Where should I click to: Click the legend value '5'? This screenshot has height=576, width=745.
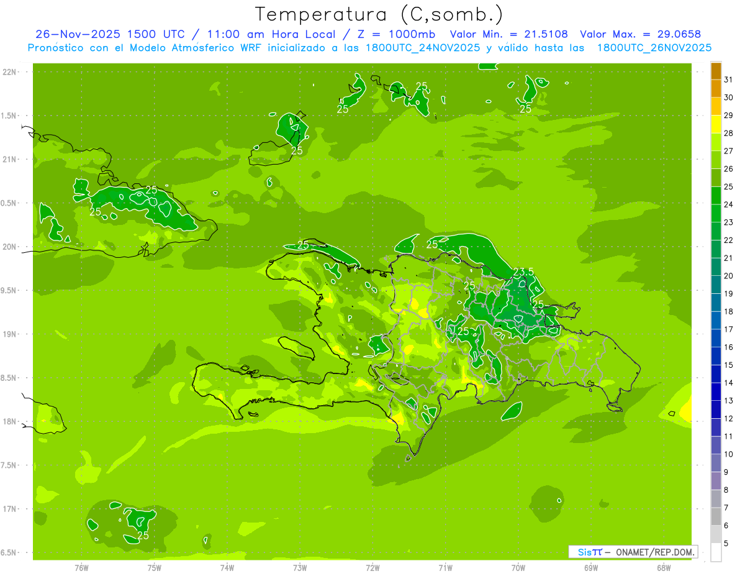pos(726,544)
